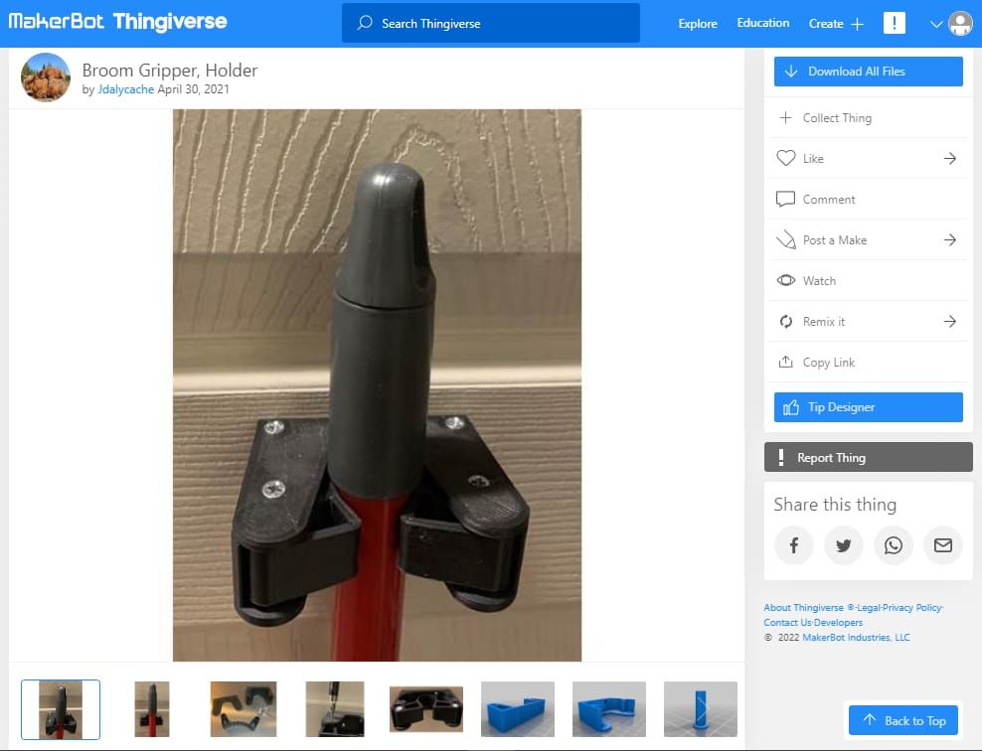Click the blue Tip Designer button
982x751 pixels.
(867, 406)
